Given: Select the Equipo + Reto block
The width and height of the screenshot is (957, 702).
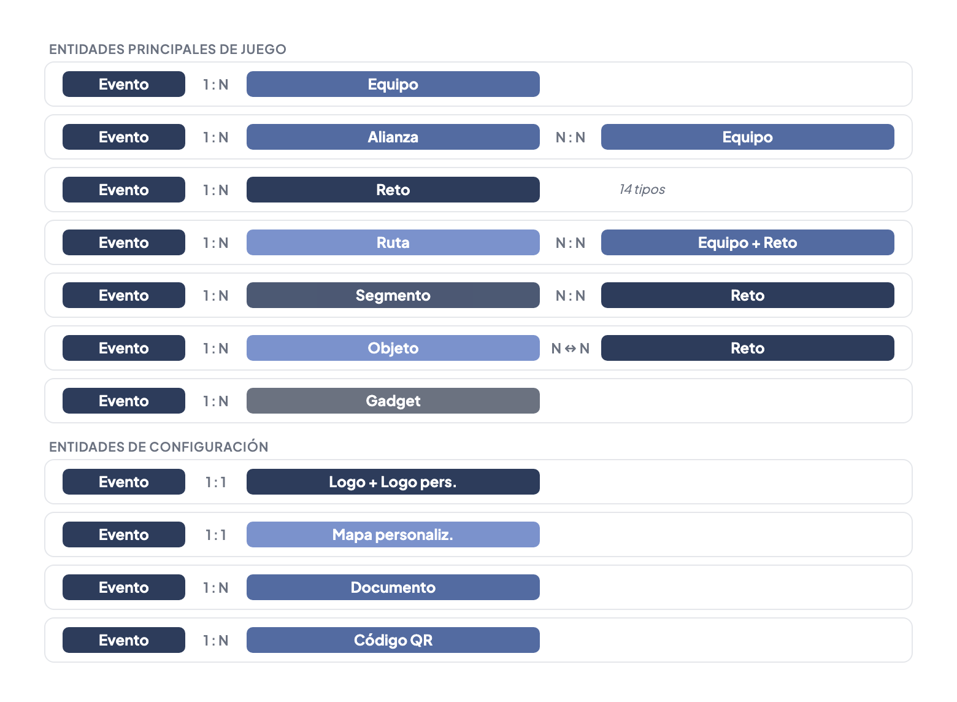Looking at the screenshot, I should pos(747,242).
